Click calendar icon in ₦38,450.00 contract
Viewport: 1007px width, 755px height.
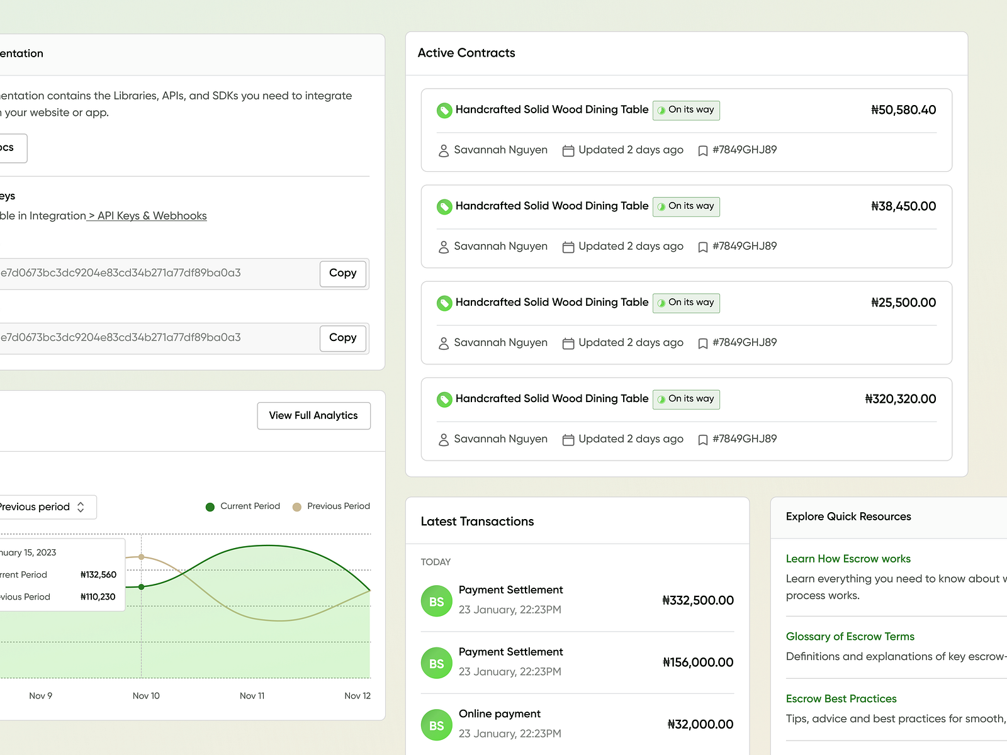click(x=568, y=247)
